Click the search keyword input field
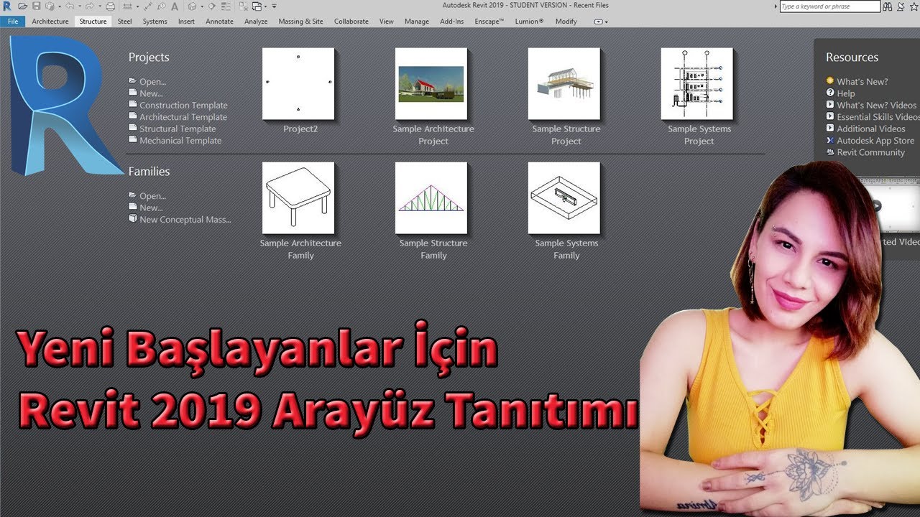Viewport: 920px width, 517px height. pos(830,6)
